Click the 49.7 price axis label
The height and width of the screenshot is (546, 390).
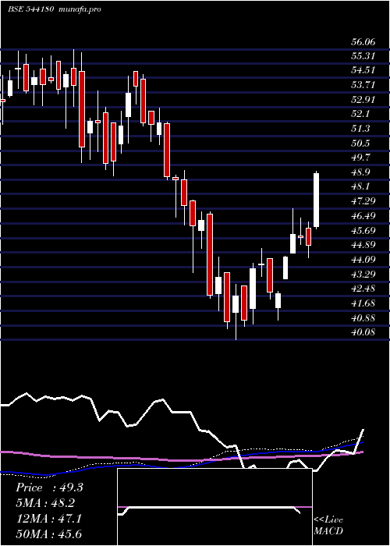360,158
